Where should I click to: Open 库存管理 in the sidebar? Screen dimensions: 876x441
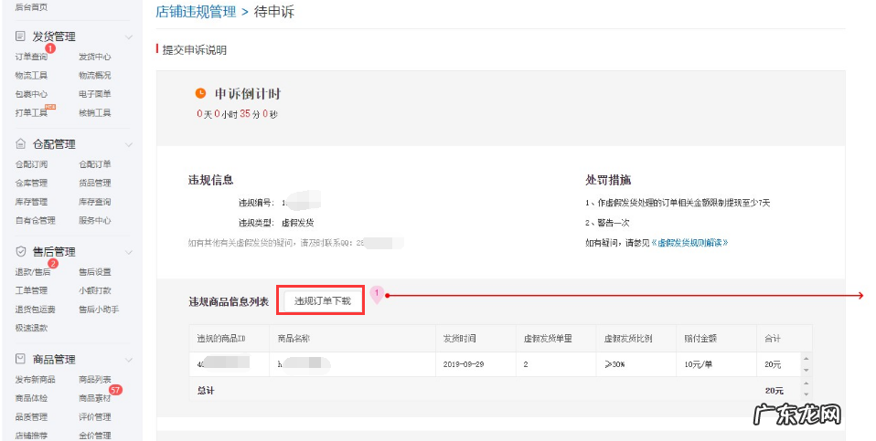tap(31, 202)
